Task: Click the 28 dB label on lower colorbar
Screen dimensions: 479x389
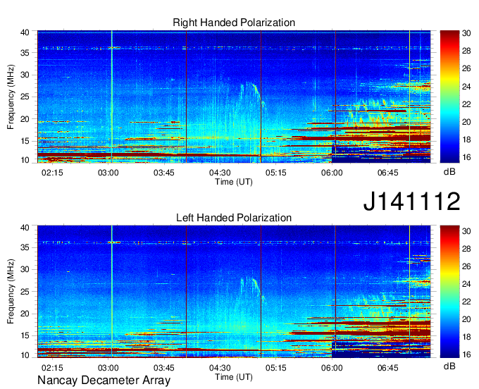Action: click(466, 249)
